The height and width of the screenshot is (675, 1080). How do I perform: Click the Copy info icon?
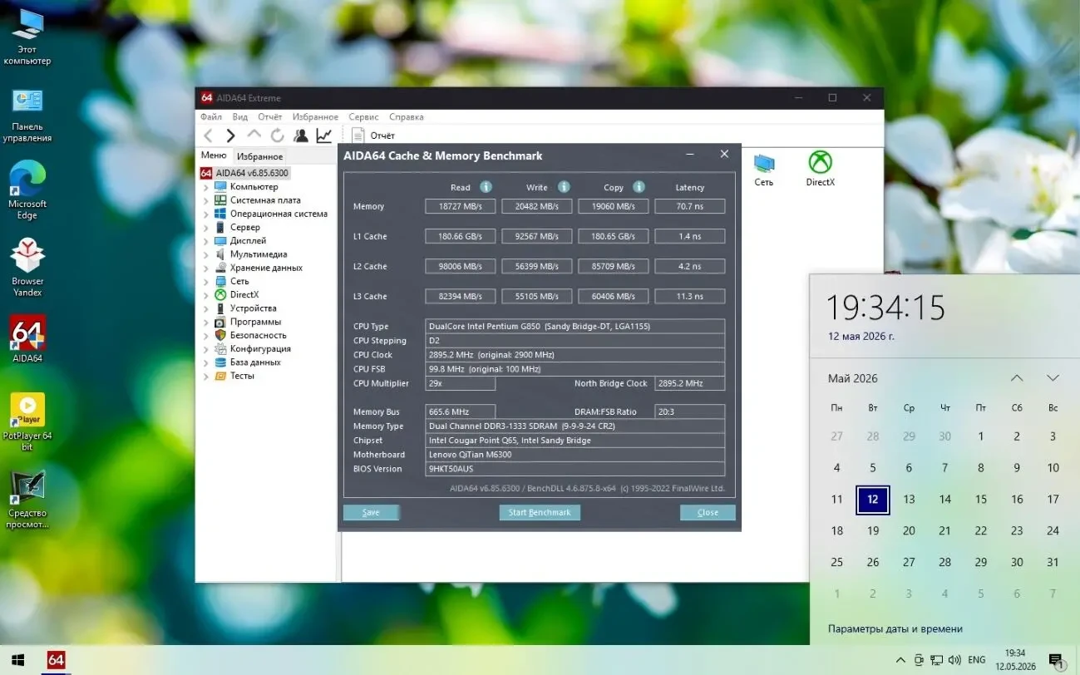tap(639, 187)
